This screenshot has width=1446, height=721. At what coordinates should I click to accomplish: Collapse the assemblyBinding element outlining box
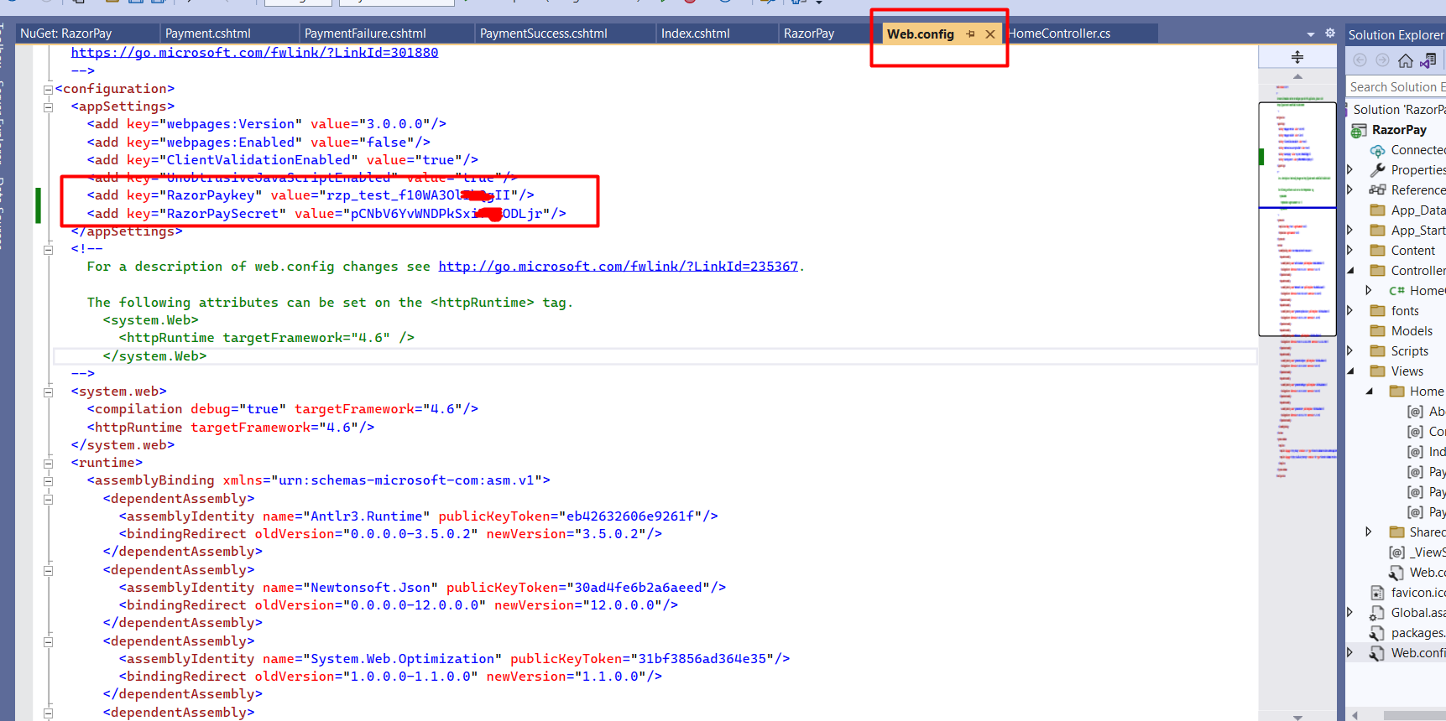click(x=48, y=481)
